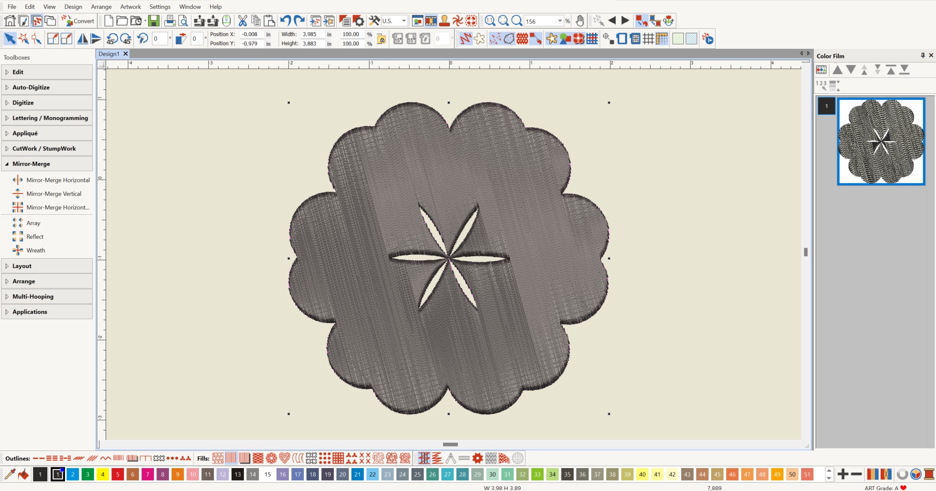
Task: Click the heart fill stitch icon
Action: point(284,458)
